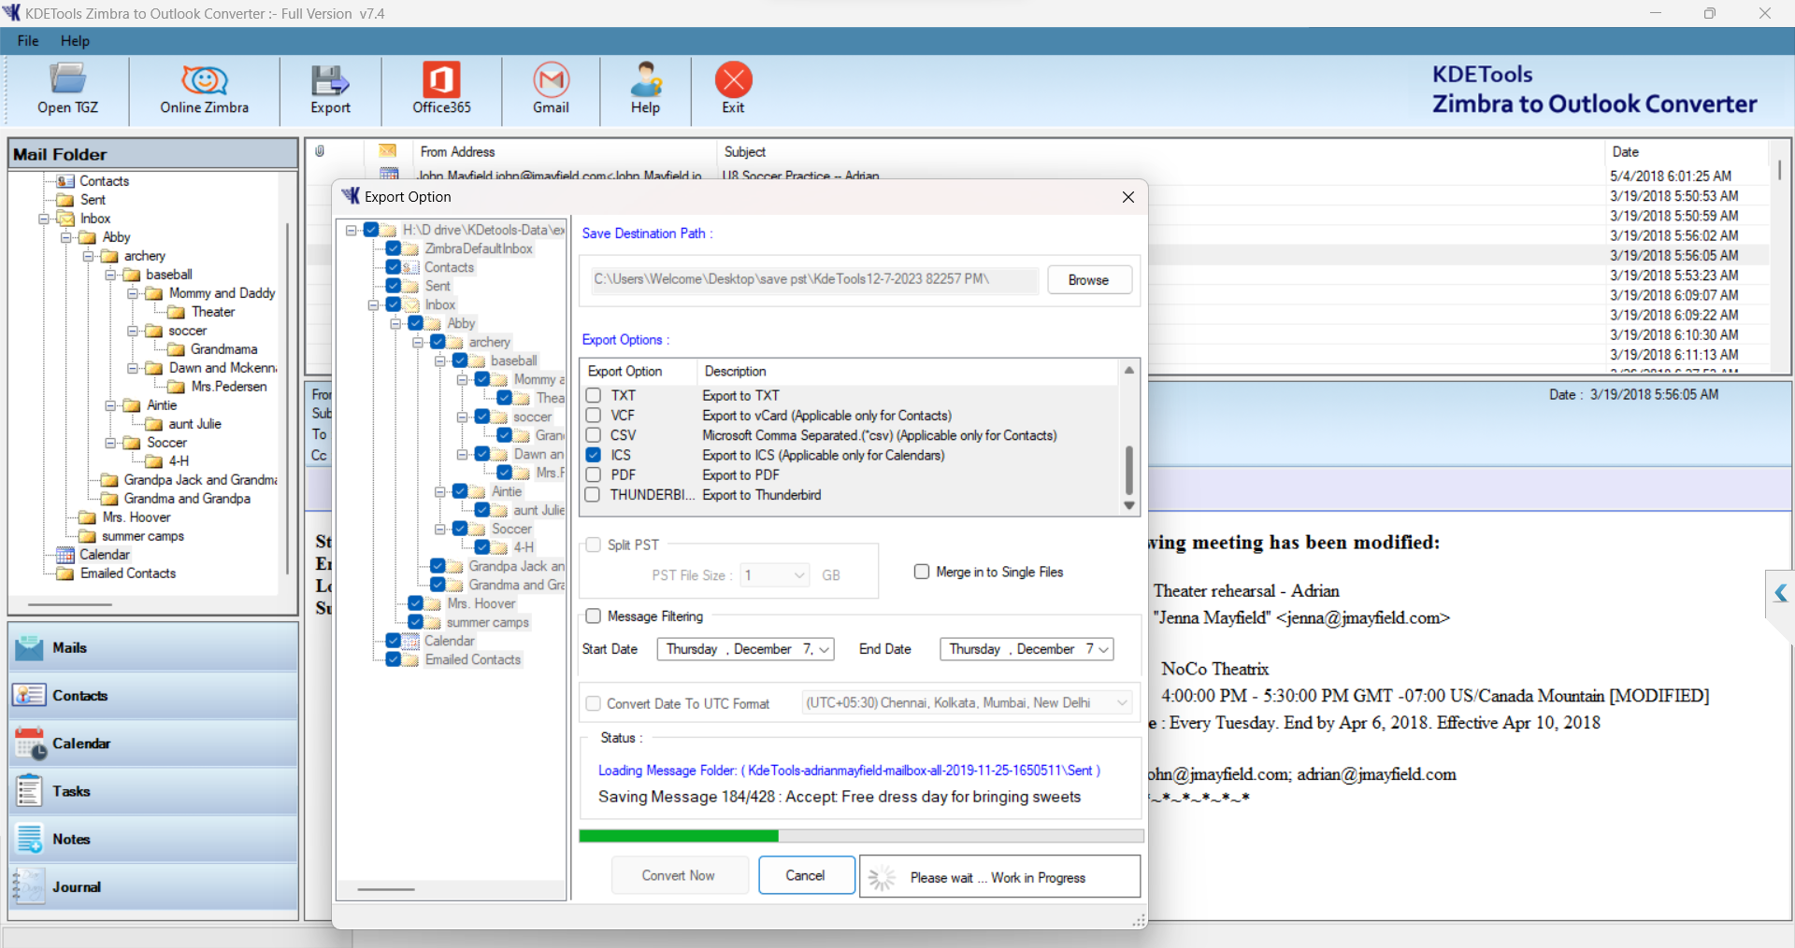Open the Help toolbar icon
Image resolution: width=1795 pixels, height=948 pixels.
point(645,90)
